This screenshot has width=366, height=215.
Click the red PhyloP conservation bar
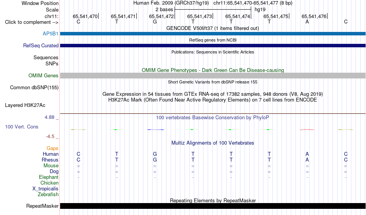(307, 130)
